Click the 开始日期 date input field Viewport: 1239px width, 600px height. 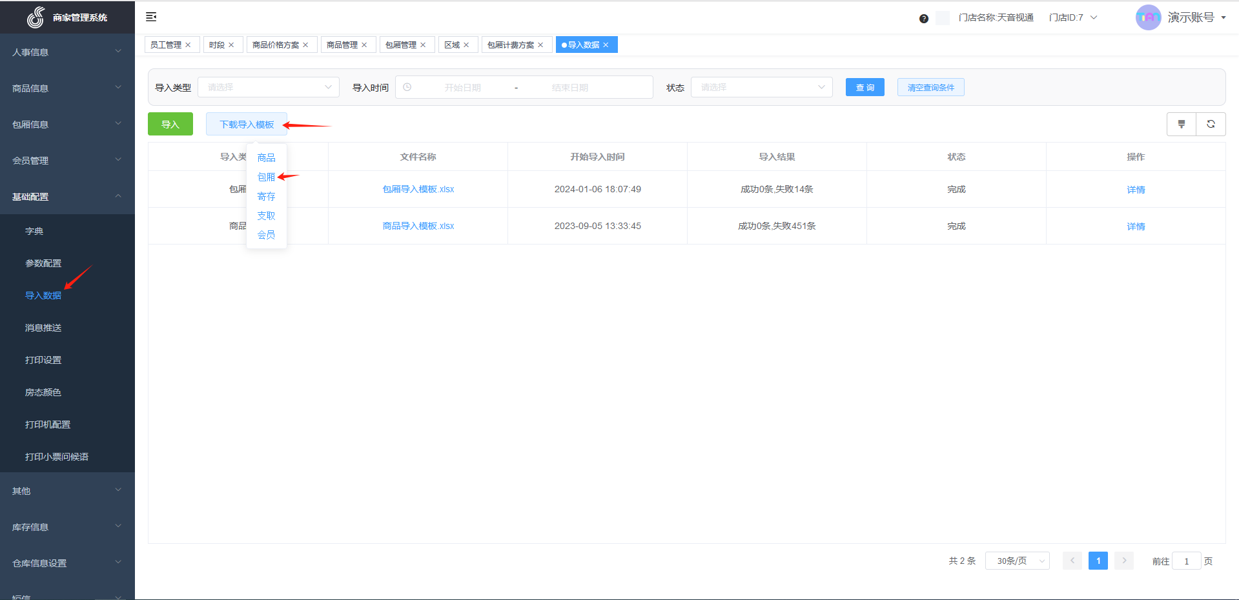click(462, 87)
